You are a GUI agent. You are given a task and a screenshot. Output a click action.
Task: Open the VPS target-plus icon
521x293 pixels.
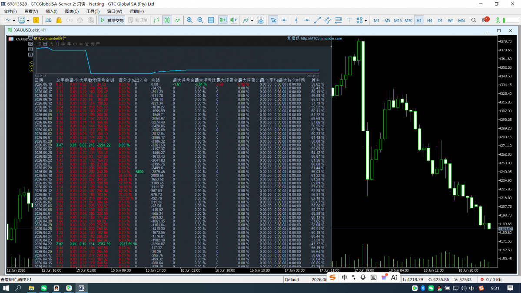[x=91, y=20]
